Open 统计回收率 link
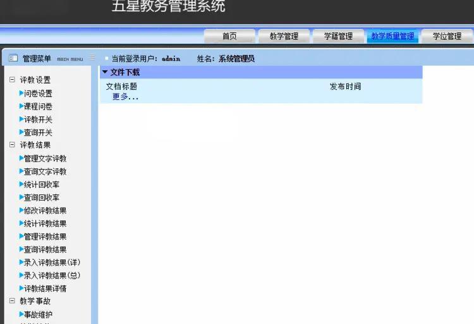The width and height of the screenshot is (474, 324). pos(42,185)
